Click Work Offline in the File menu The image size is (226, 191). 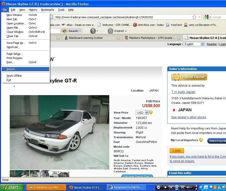coord(25,76)
